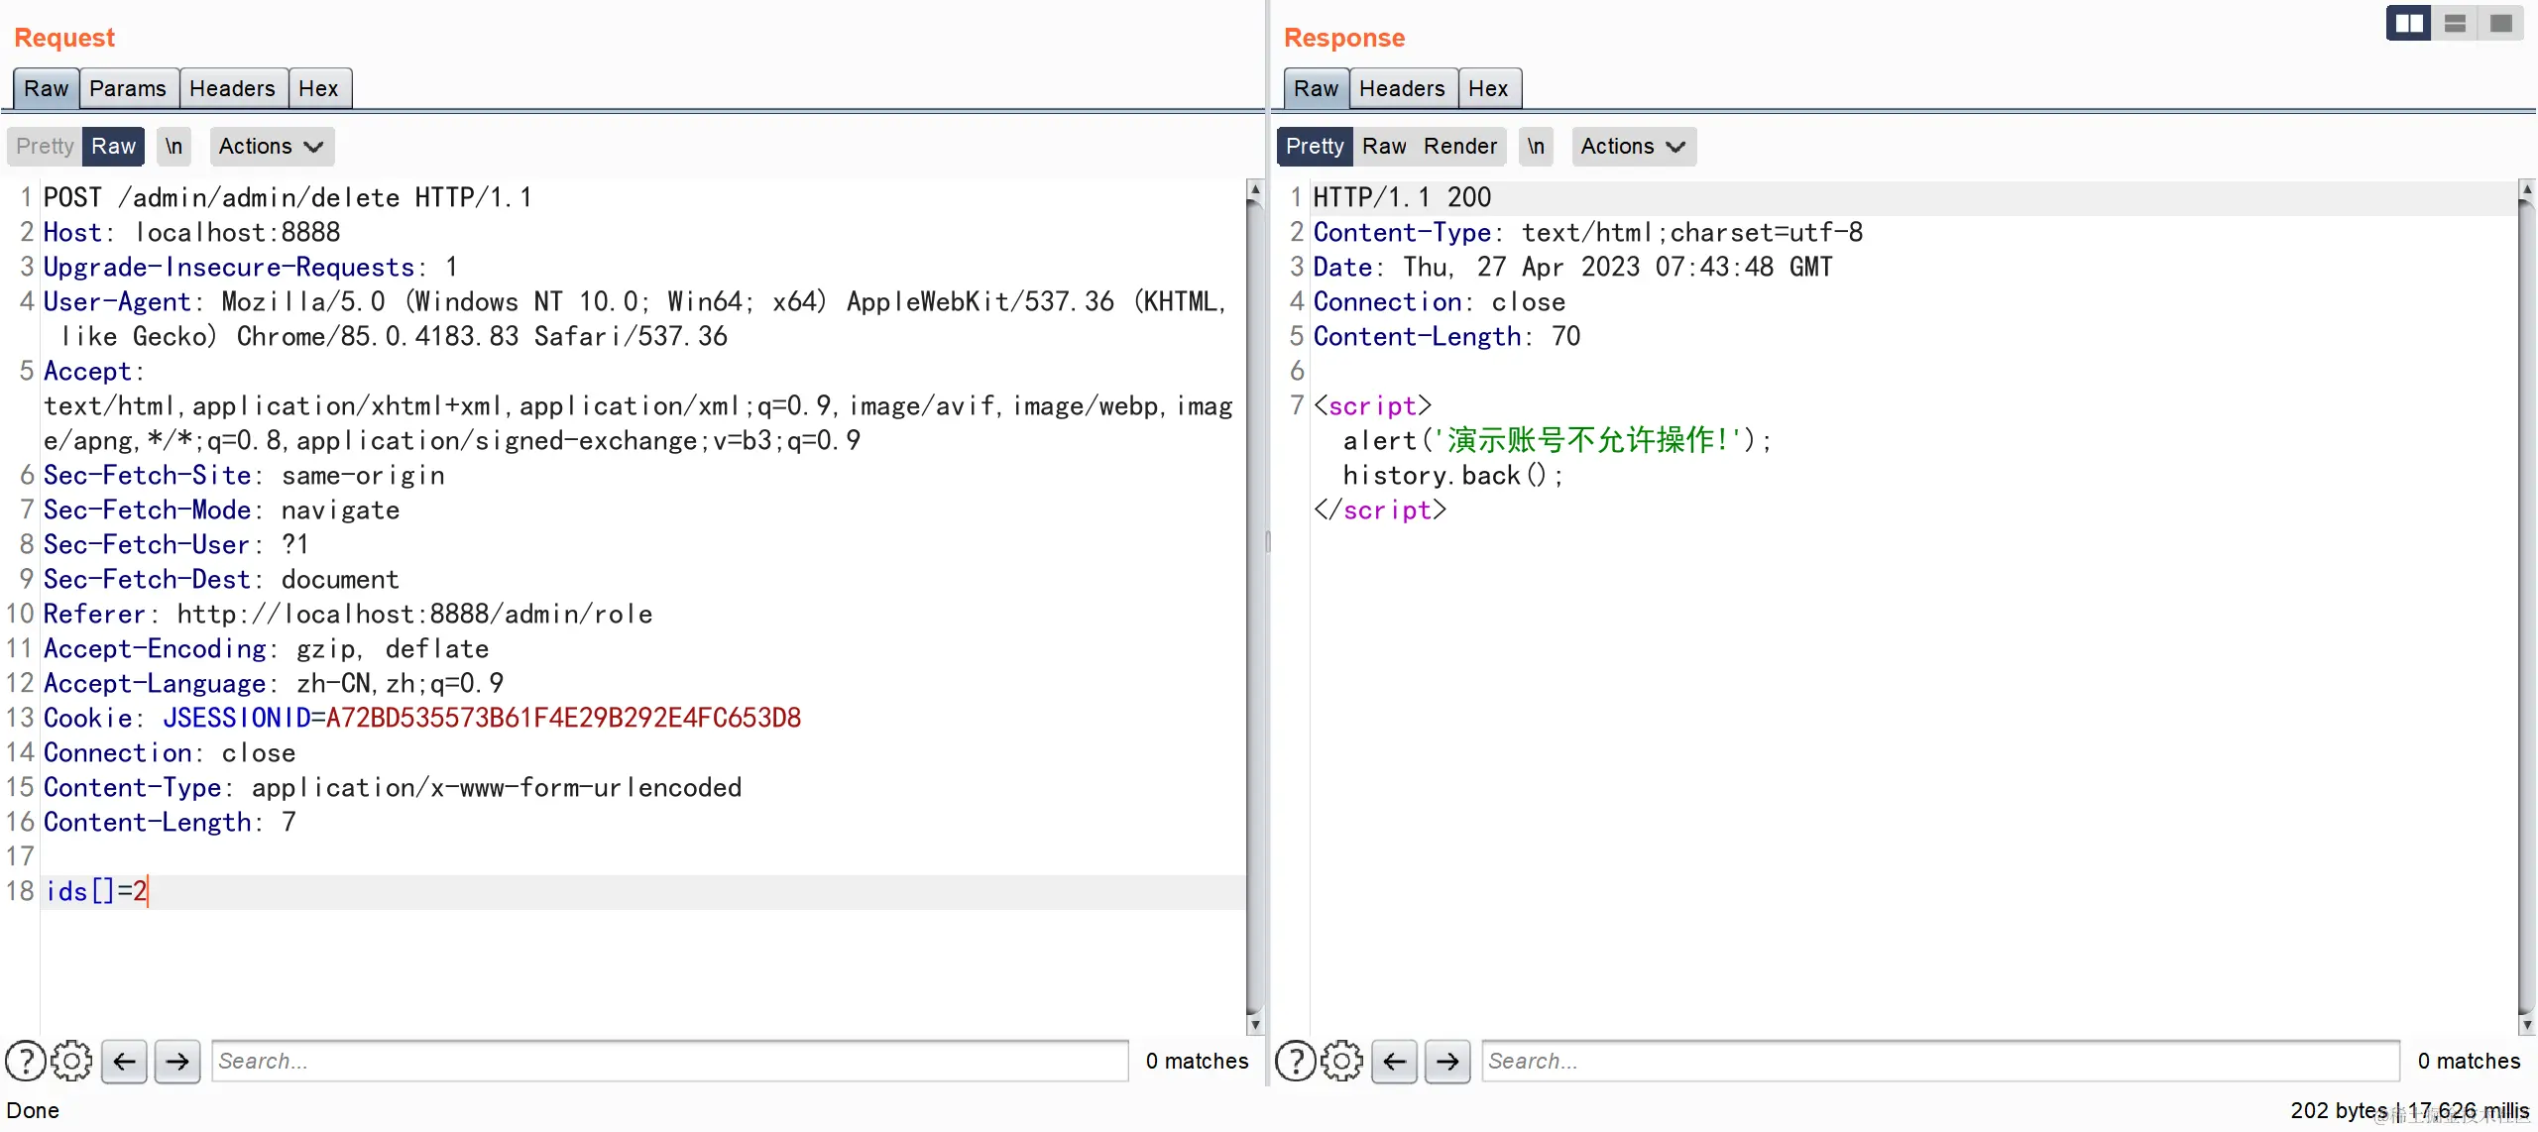Expand the Request Actions dropdown
This screenshot has width=2538, height=1132.
point(271,146)
